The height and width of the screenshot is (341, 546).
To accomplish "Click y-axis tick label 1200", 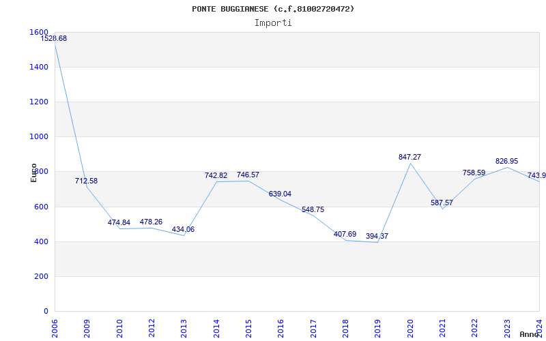I will [x=39, y=102].
